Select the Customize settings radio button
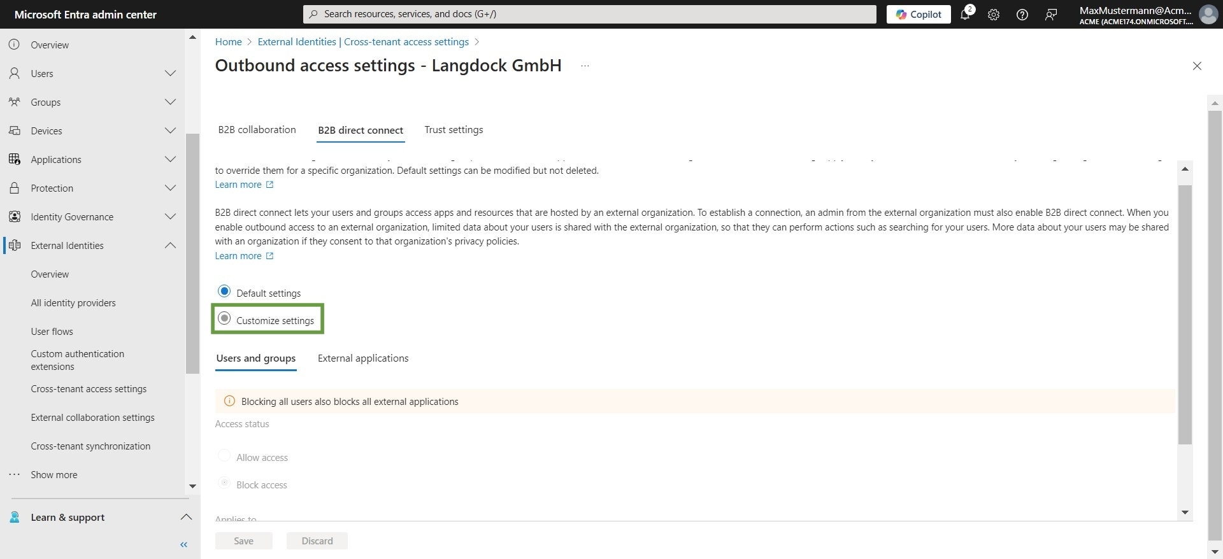This screenshot has width=1223, height=559. point(224,318)
